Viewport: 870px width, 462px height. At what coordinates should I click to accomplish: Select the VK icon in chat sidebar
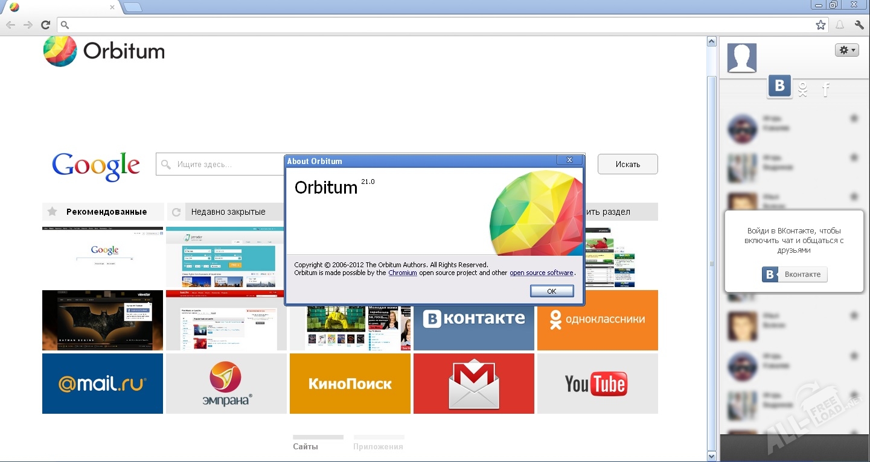[779, 86]
